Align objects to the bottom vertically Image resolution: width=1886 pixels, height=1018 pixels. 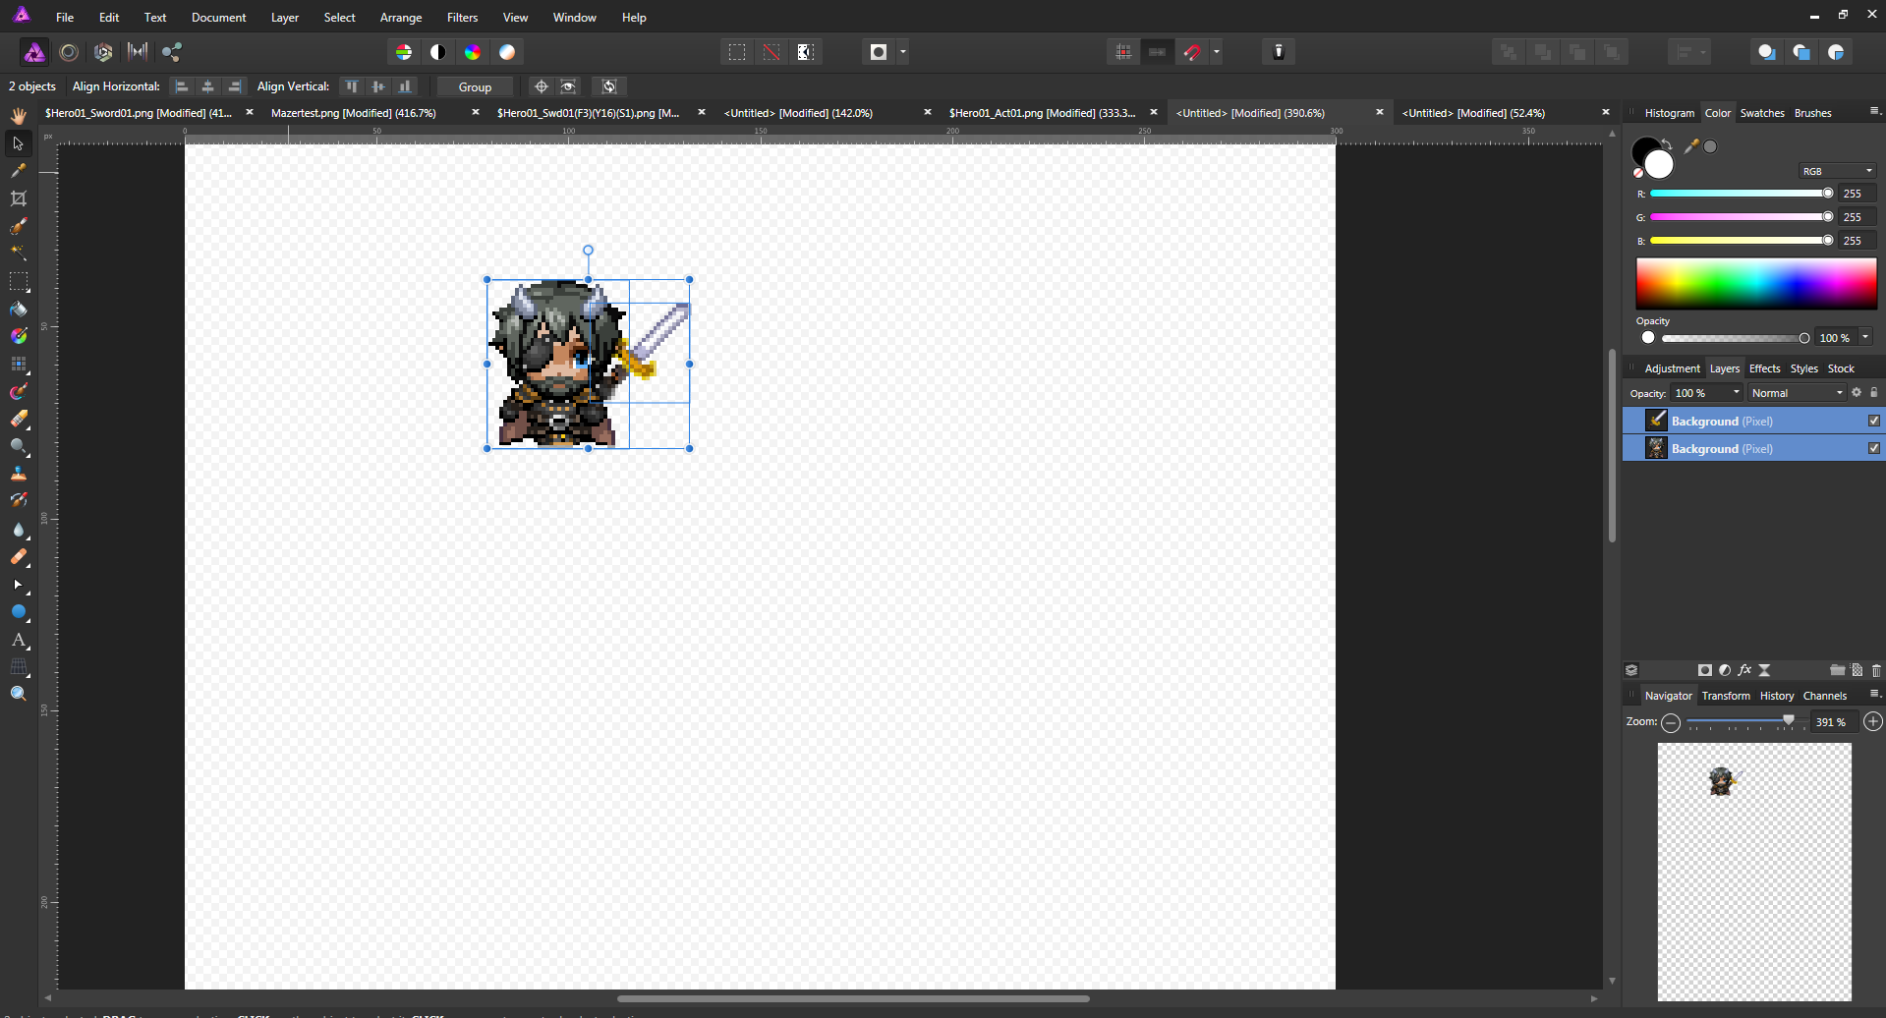[x=405, y=86]
